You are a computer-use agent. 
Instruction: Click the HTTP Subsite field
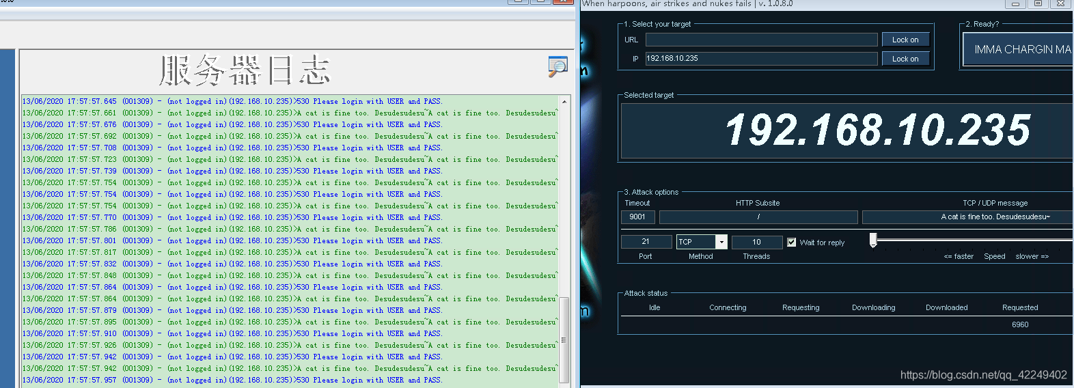758,217
